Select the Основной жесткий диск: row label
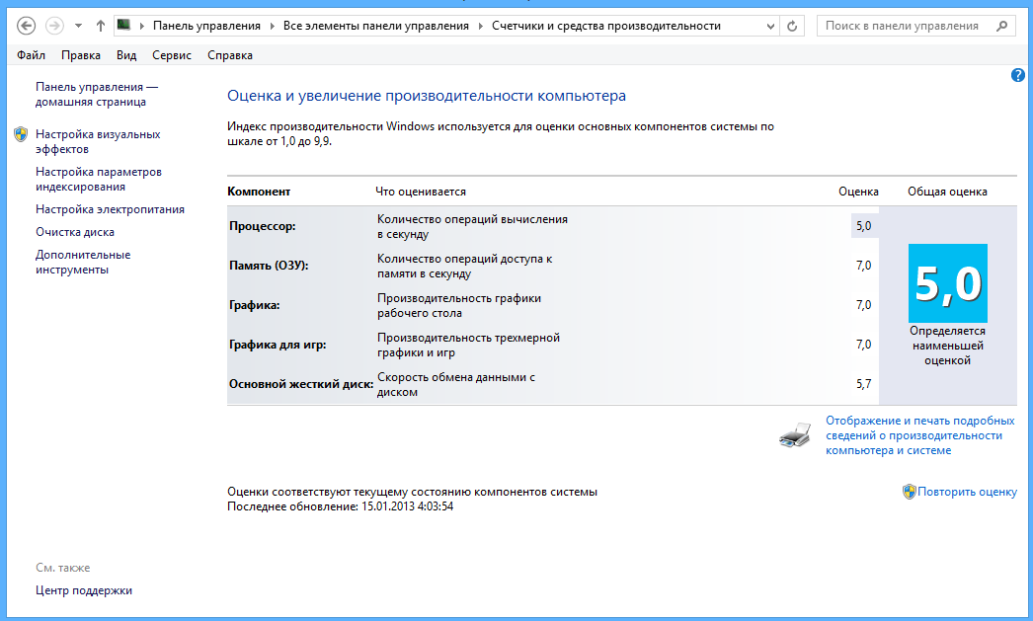This screenshot has height=621, width=1033. click(301, 384)
